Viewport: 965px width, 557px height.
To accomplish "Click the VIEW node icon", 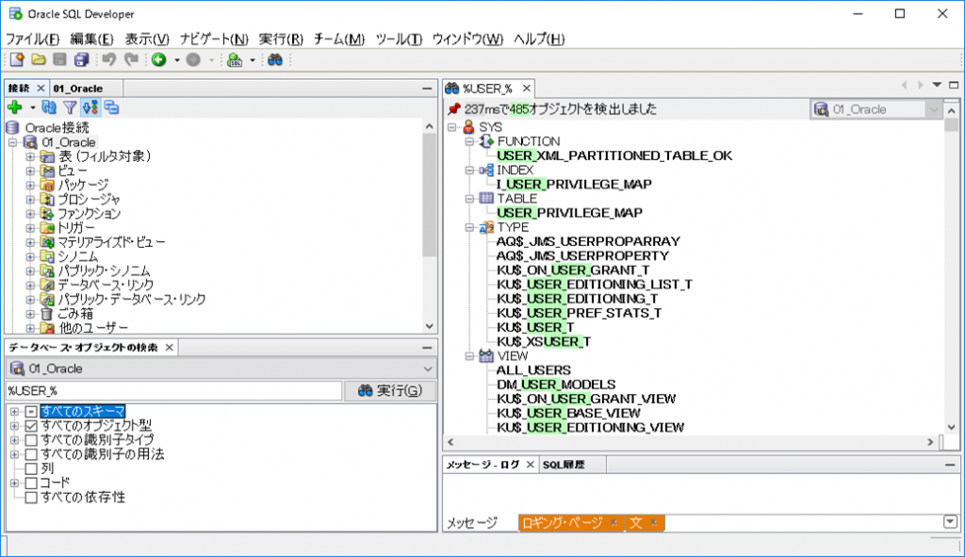I will pyautogui.click(x=486, y=355).
